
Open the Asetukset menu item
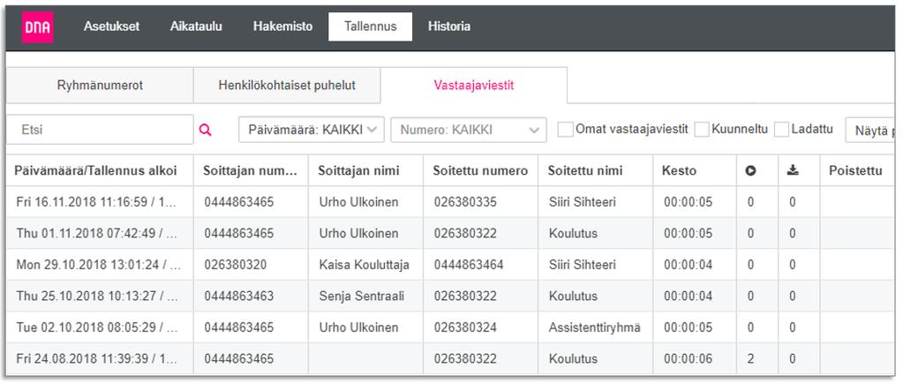[x=111, y=26]
